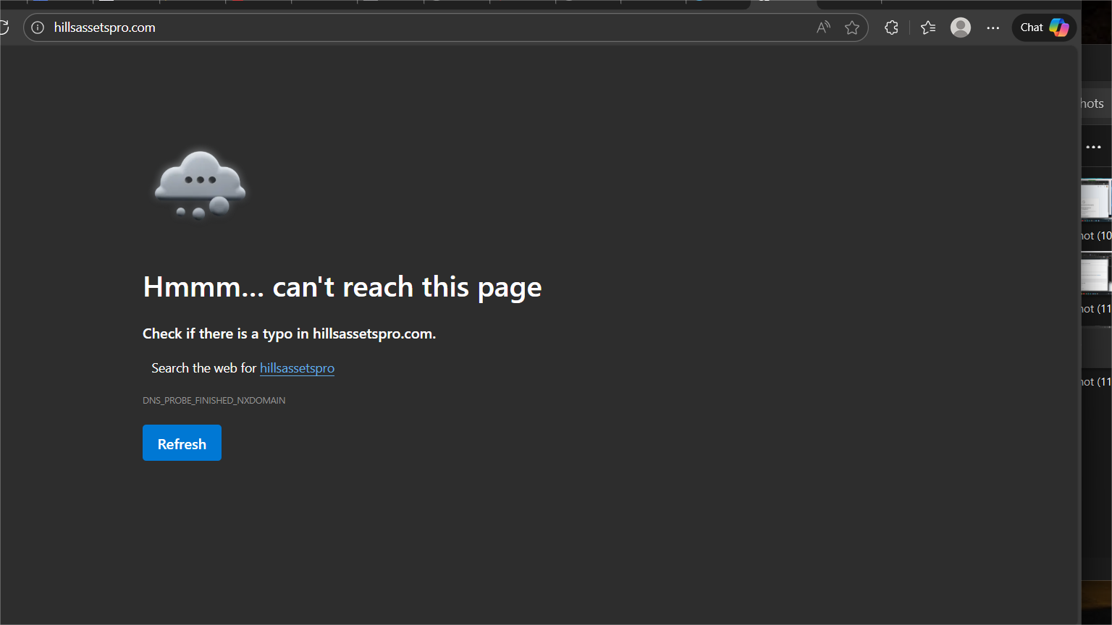
Task: Click the thinking cloud error illustration
Action: [x=200, y=185]
